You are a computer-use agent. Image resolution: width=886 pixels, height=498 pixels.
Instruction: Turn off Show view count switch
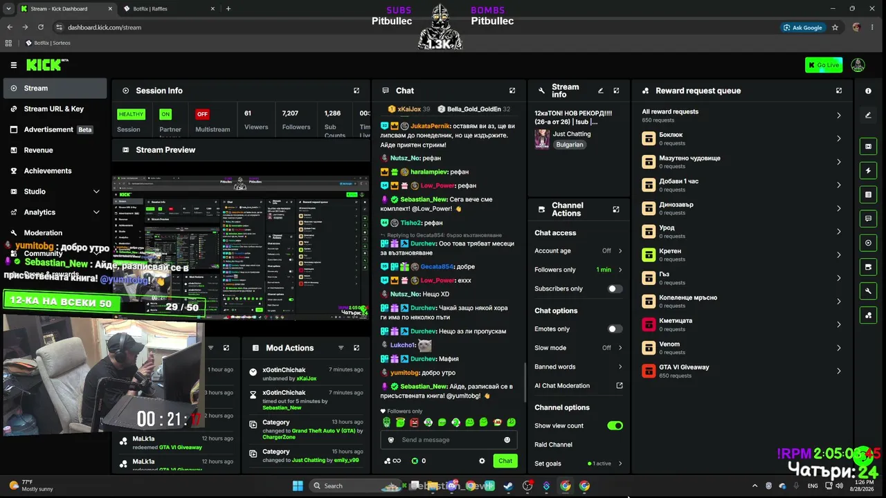coord(615,426)
